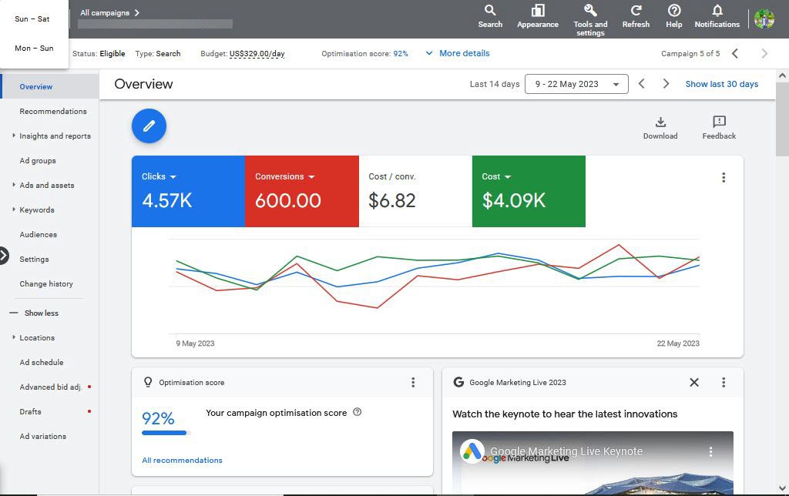The height and width of the screenshot is (496, 789).
Task: Open the Appearance menu
Action: pyautogui.click(x=537, y=17)
